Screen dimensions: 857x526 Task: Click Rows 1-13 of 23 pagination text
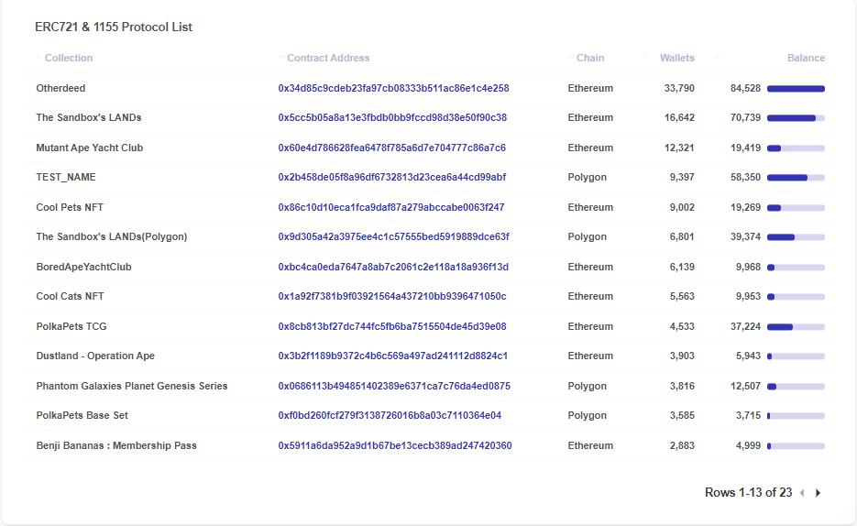coord(748,493)
